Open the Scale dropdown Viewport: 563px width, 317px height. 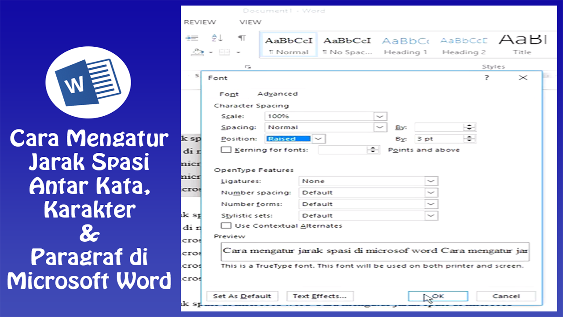pos(380,116)
